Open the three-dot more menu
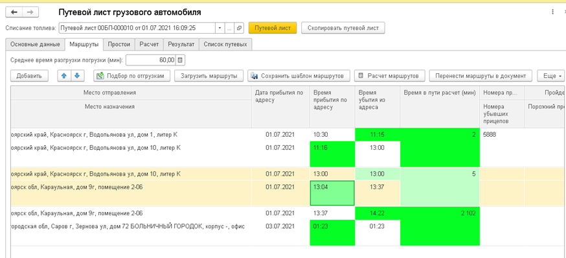The height and width of the screenshot is (258, 566). click(x=552, y=12)
